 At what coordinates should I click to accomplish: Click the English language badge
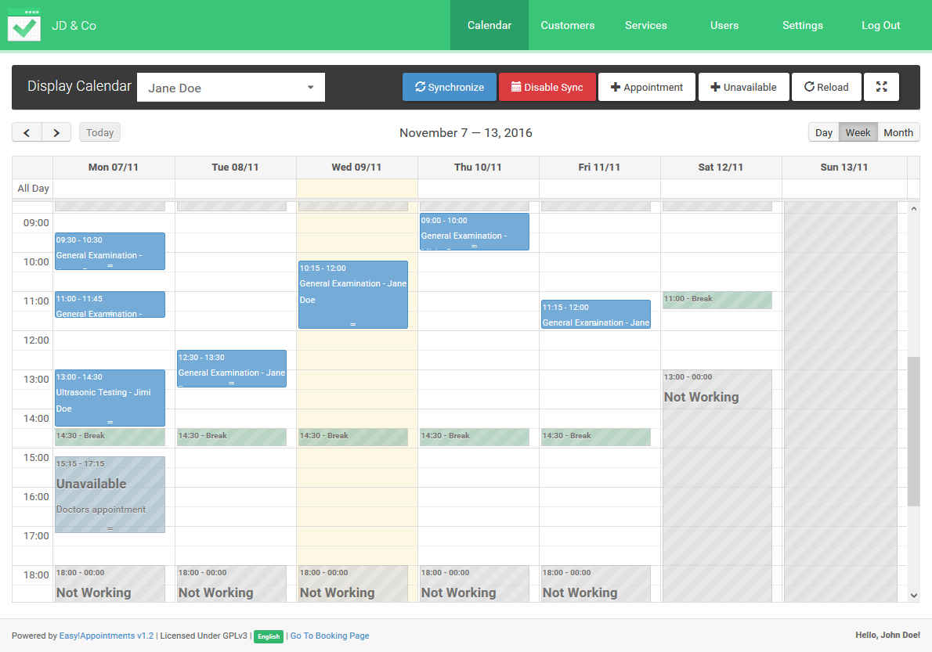click(269, 636)
